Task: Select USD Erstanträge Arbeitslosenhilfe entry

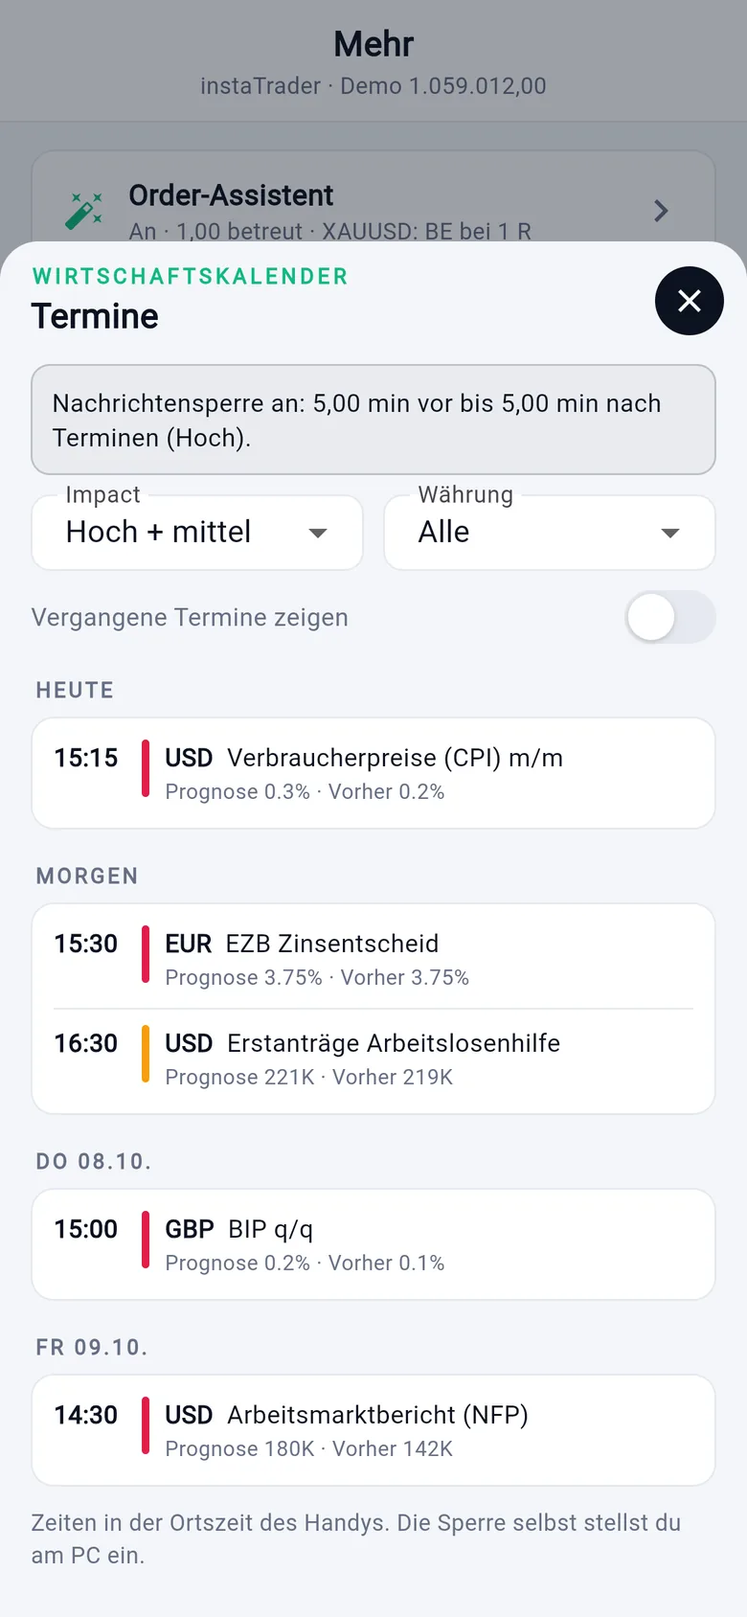Action: (373, 1059)
